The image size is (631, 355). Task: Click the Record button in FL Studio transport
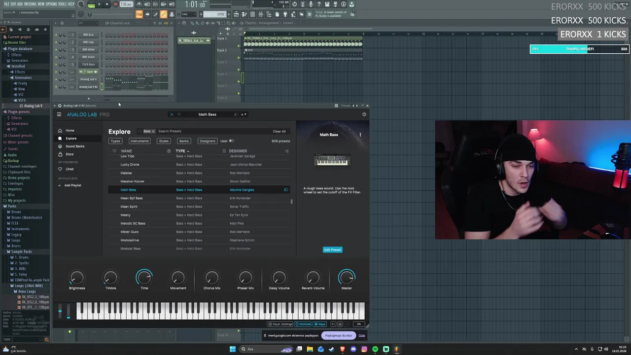click(115, 4)
